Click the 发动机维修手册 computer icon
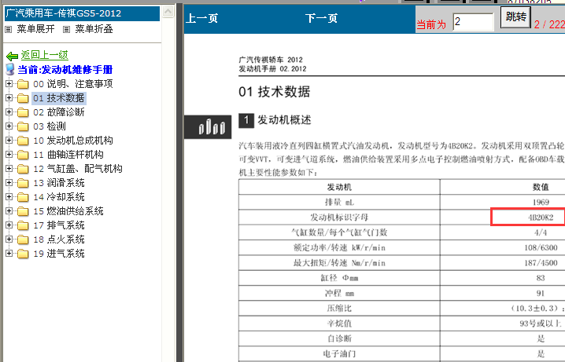565x362 pixels. [x=10, y=69]
